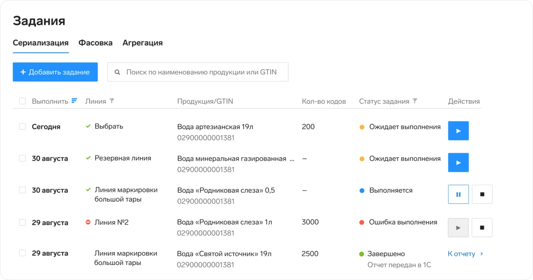Click greyed play button for Линия №2
The width and height of the screenshot is (533, 280).
click(x=458, y=228)
